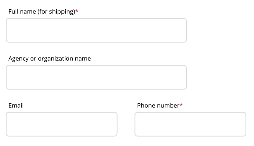The image size is (254, 146).
Task: Click the 'Email' label text
Action: coord(16,106)
